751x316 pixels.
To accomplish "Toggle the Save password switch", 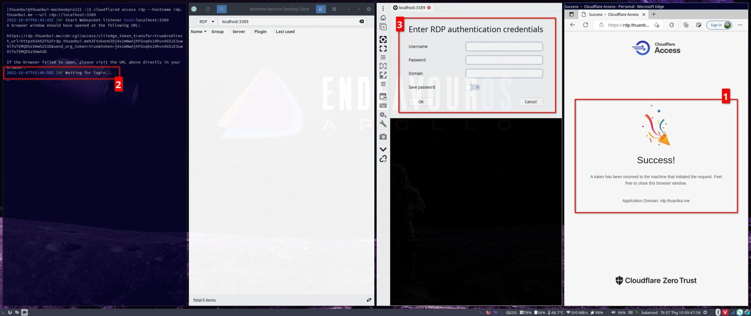I will (x=473, y=87).
